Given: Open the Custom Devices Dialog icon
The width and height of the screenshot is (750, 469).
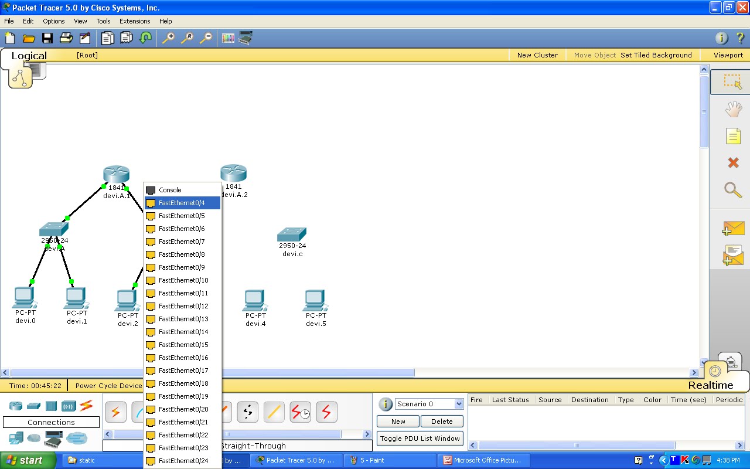Looking at the screenshot, I should click(x=246, y=38).
